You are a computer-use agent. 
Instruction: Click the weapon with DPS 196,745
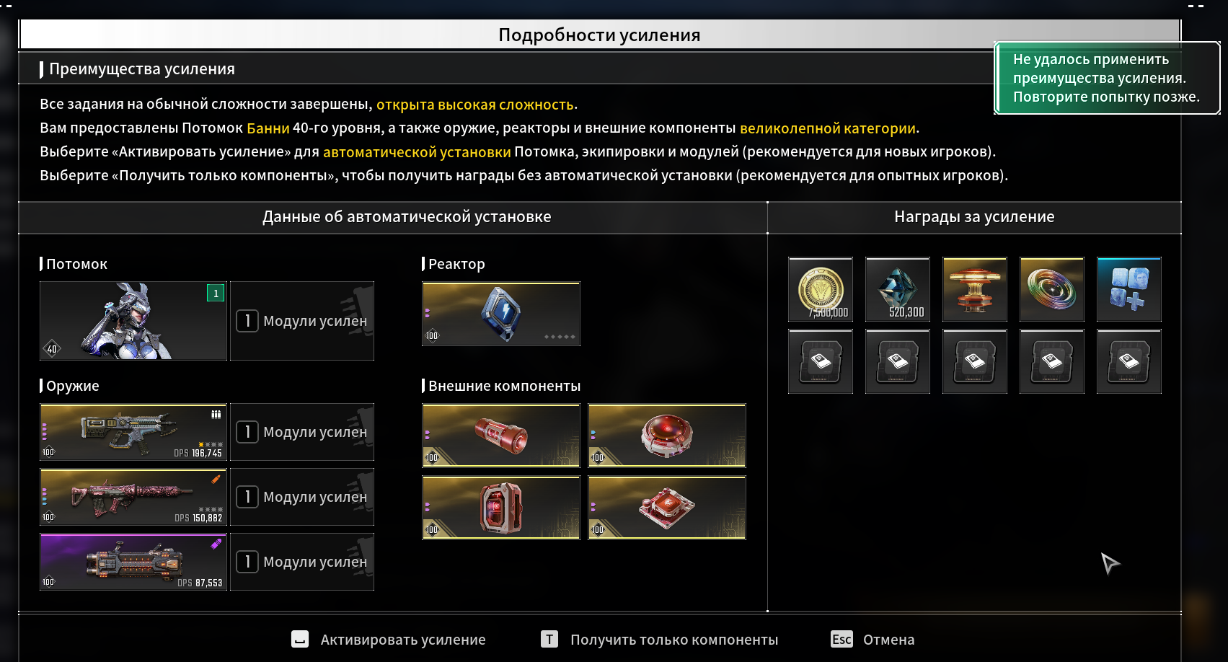pyautogui.click(x=133, y=432)
